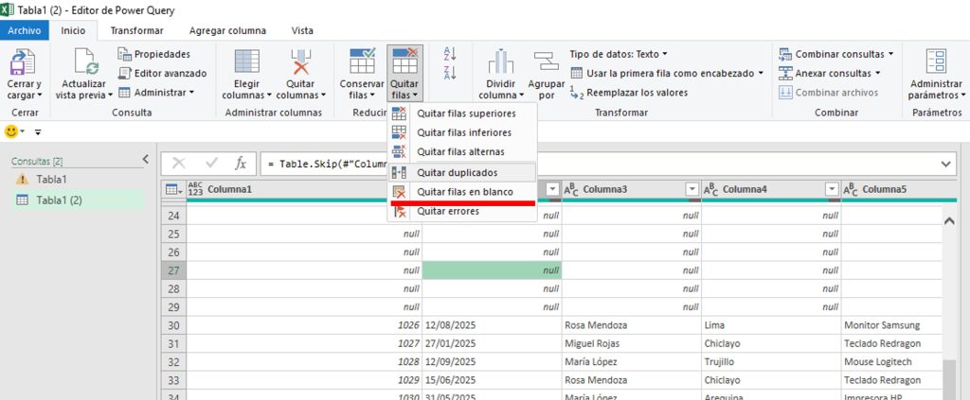Screen dimensions: 970x400
Task: Expand the formula bar with the chevron
Action: [x=946, y=164]
